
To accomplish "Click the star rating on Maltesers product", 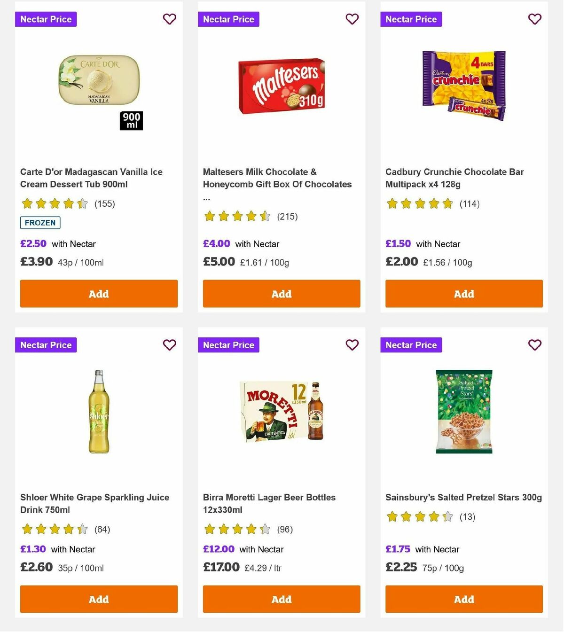I will click(x=236, y=217).
